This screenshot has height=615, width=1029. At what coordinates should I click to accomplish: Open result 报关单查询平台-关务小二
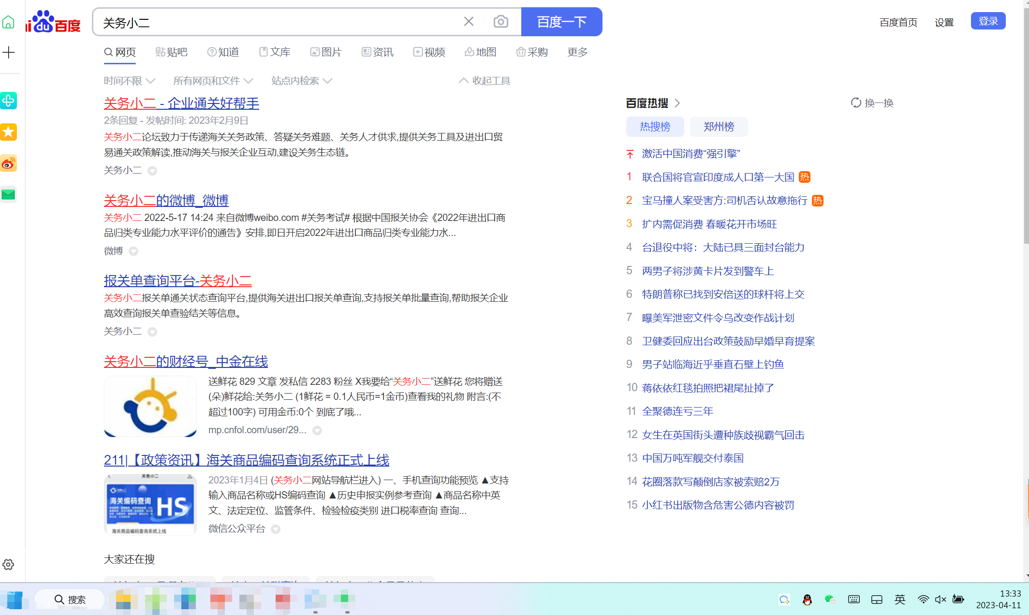point(177,280)
